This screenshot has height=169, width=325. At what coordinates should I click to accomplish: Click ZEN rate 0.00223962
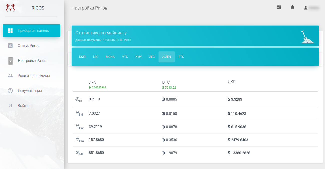coord(97,87)
